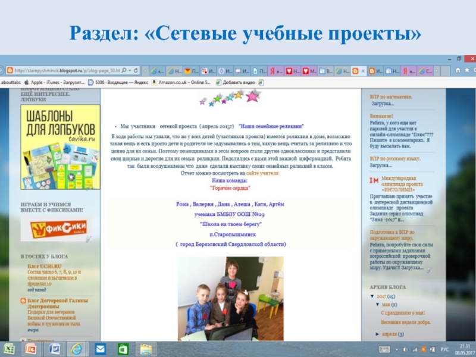Open post 'Весенняя неделя добра.'

(406, 322)
